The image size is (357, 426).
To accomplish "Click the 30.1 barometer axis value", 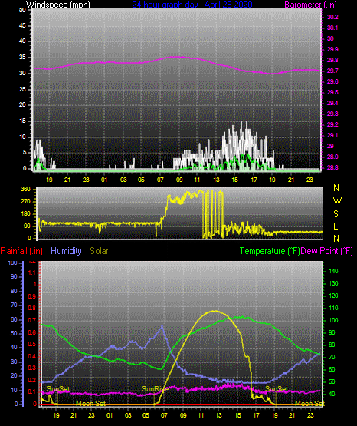I will pyautogui.click(x=332, y=28).
